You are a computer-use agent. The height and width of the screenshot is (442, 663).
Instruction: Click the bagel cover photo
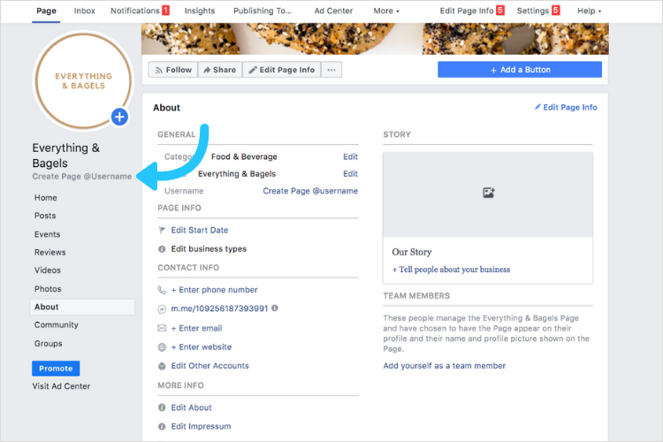(x=375, y=39)
